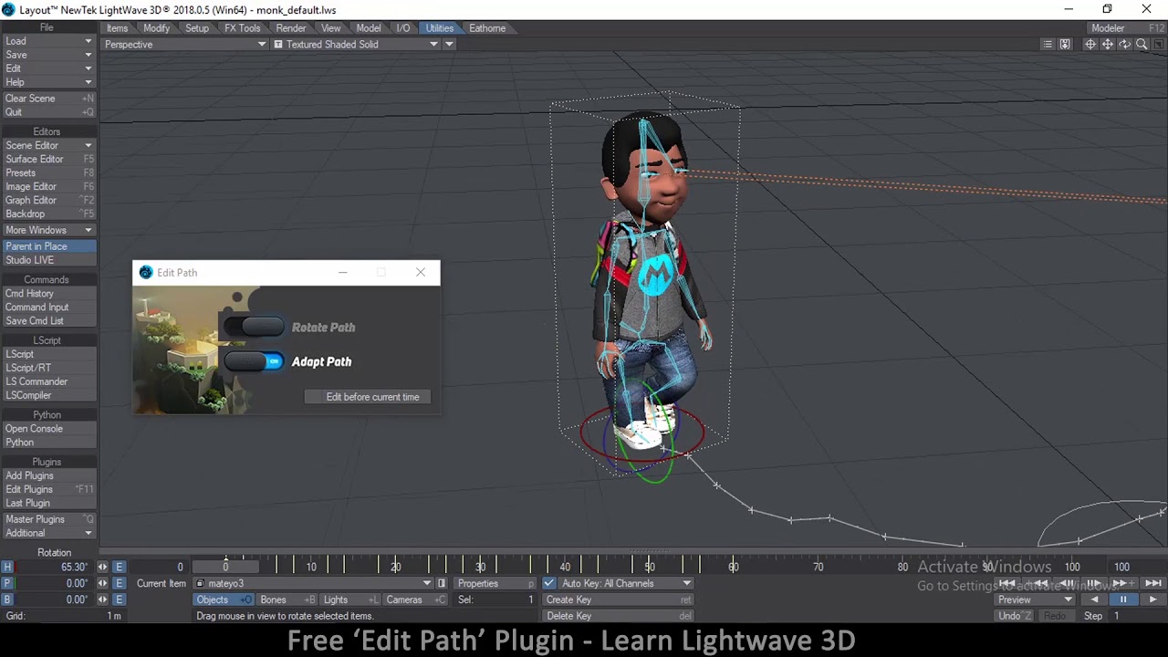Select Objects edit mode
This screenshot has height=657, width=1168.
point(224,600)
